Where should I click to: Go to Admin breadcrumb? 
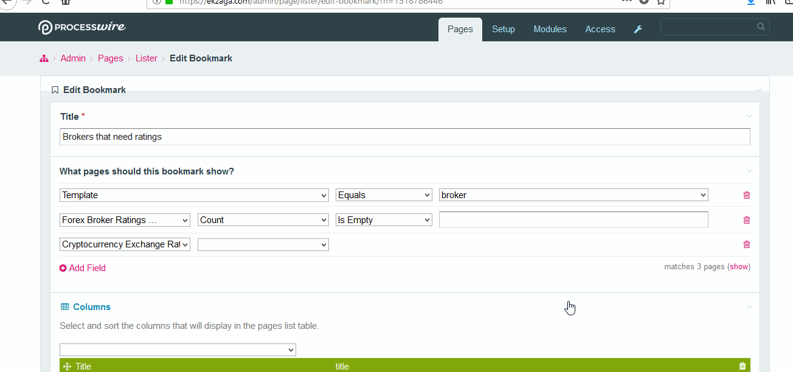coord(73,58)
